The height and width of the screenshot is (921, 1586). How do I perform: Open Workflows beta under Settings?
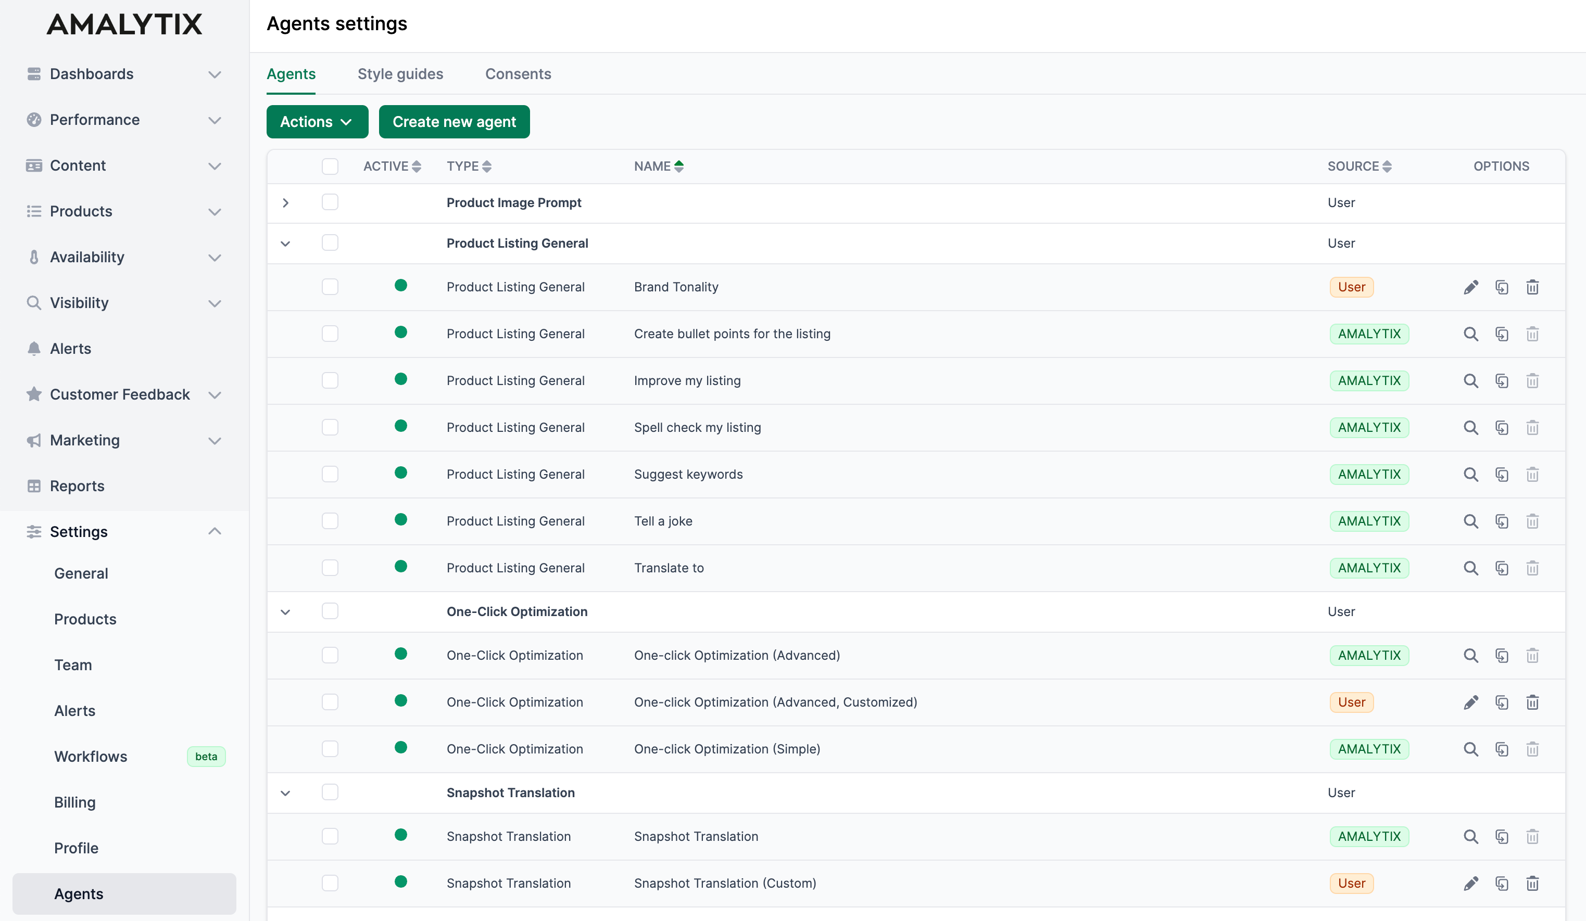tap(90, 756)
